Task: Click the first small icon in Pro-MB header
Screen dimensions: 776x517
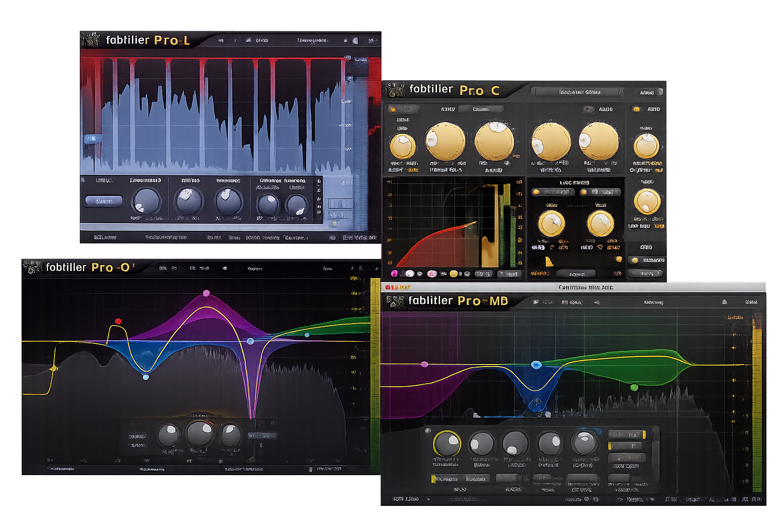Action: (x=536, y=302)
